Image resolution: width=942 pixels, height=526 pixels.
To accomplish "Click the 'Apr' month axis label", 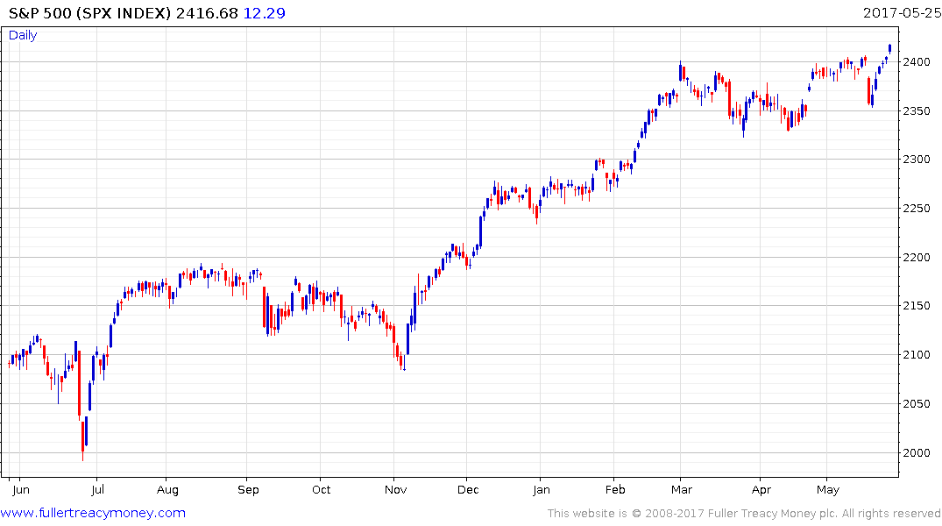I will pos(761,490).
